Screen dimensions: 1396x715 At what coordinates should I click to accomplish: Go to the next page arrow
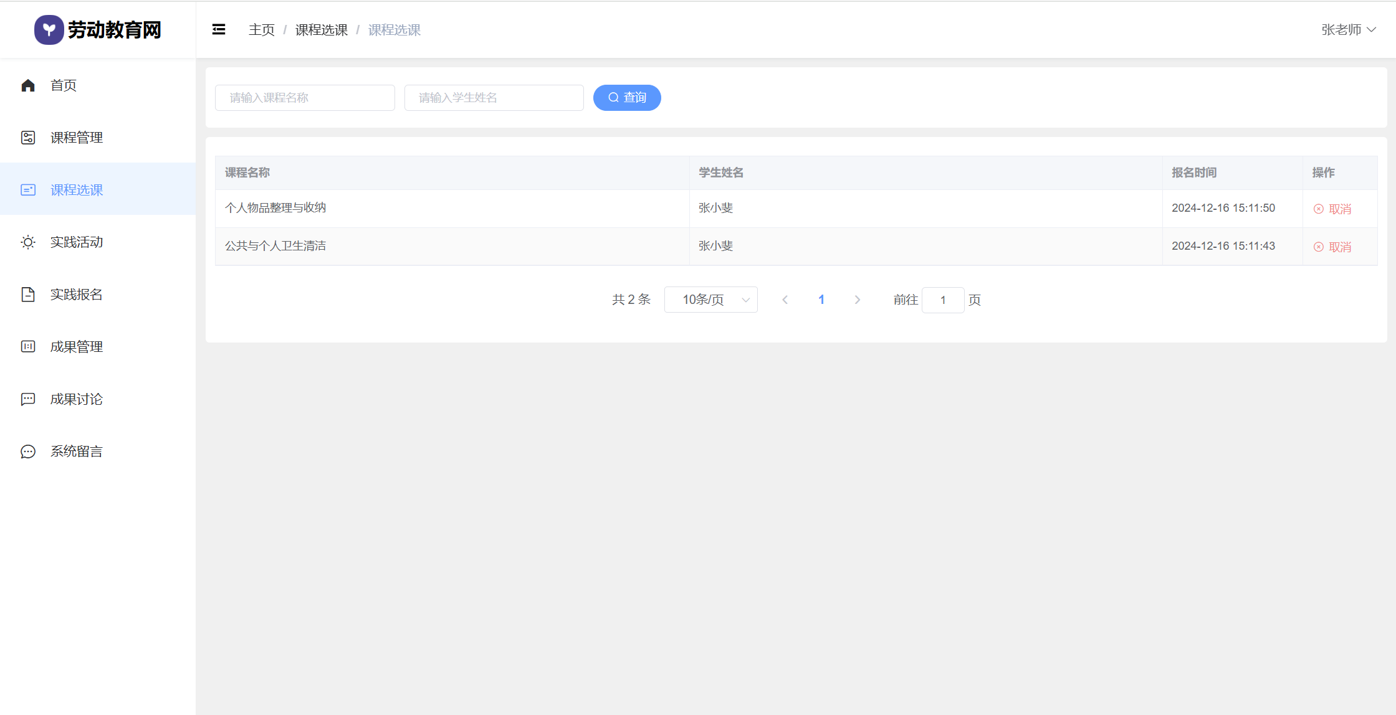[858, 300]
